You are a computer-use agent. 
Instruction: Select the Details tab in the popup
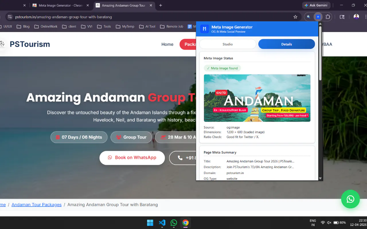(286, 44)
